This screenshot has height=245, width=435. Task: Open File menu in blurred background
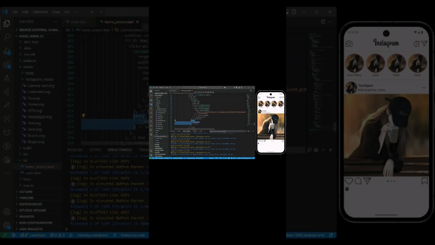click(x=15, y=12)
